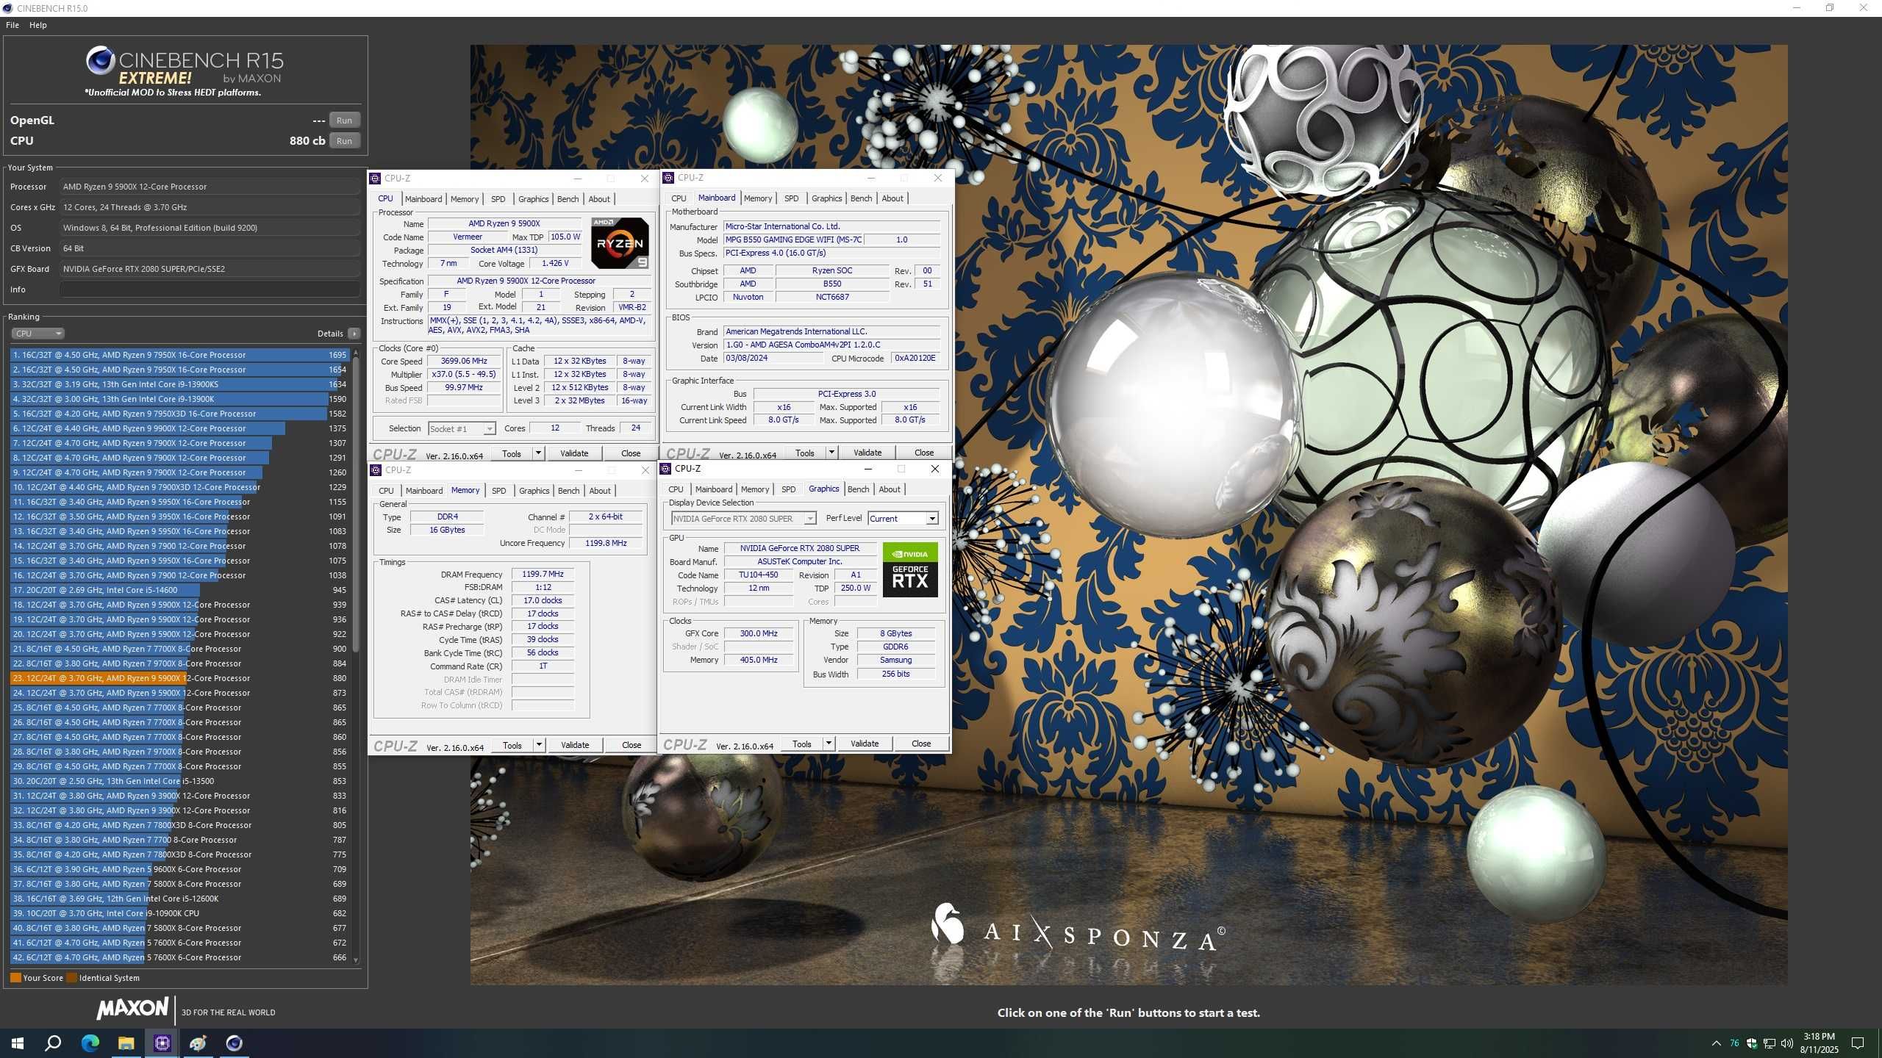The image size is (1882, 1058).
Task: Select rank 3 Intel Core i9-13900KS row
Action: 179,384
